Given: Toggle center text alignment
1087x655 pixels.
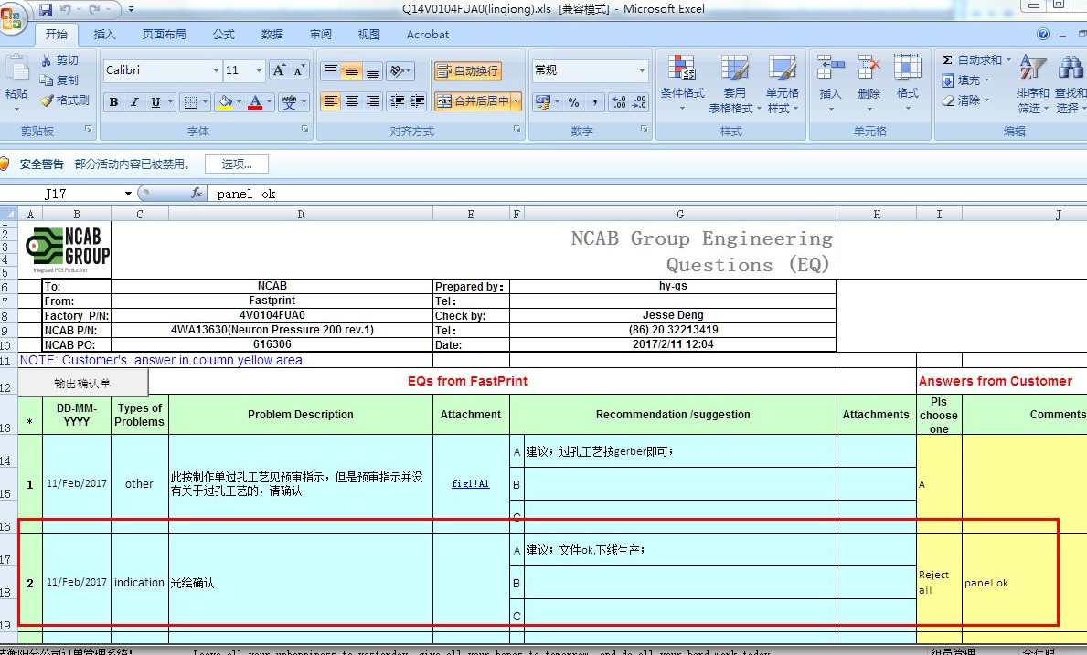Looking at the screenshot, I should (351, 101).
